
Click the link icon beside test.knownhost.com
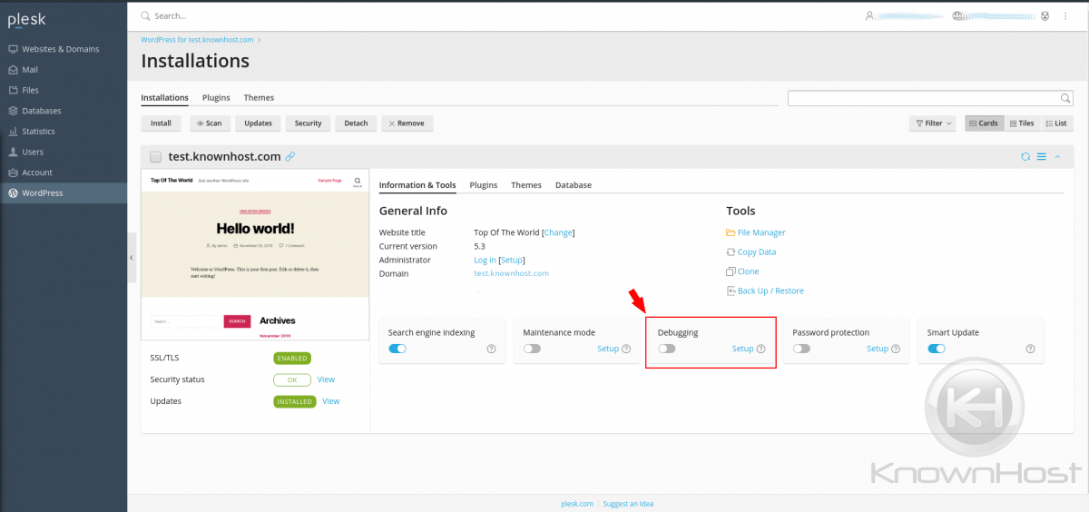(x=290, y=156)
